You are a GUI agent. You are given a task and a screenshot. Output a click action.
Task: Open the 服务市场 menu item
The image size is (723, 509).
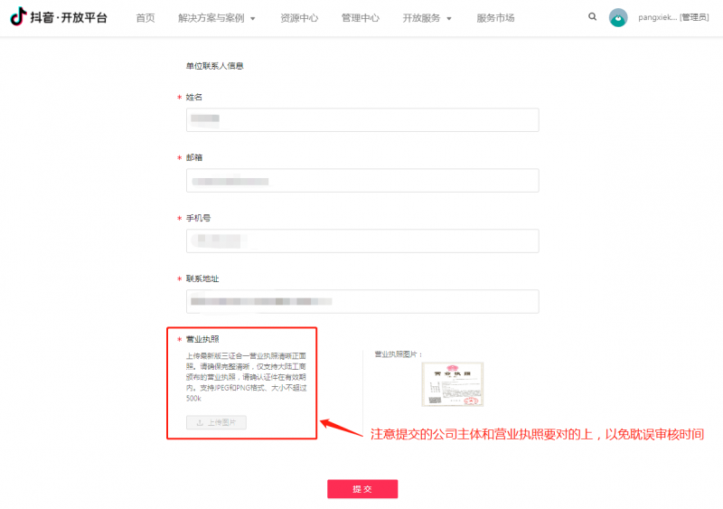pyautogui.click(x=496, y=18)
